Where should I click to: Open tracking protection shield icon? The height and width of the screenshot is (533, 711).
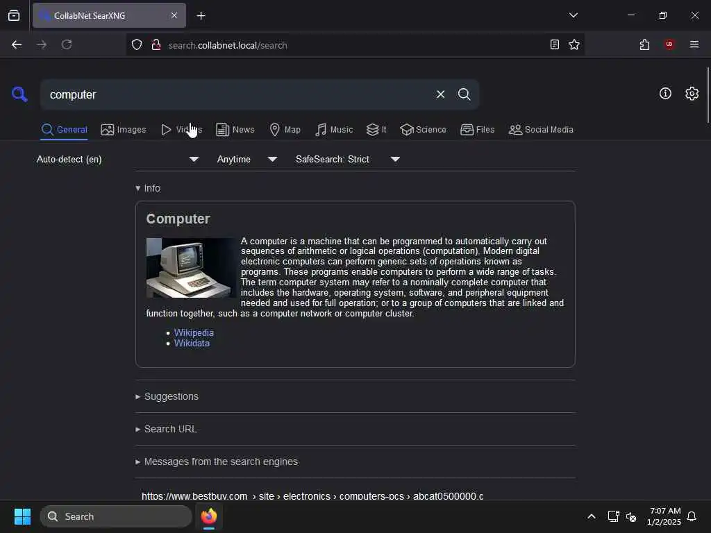(x=137, y=44)
